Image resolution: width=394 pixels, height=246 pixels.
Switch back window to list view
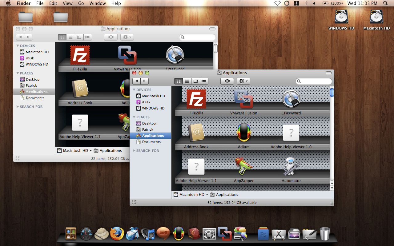click(70, 37)
